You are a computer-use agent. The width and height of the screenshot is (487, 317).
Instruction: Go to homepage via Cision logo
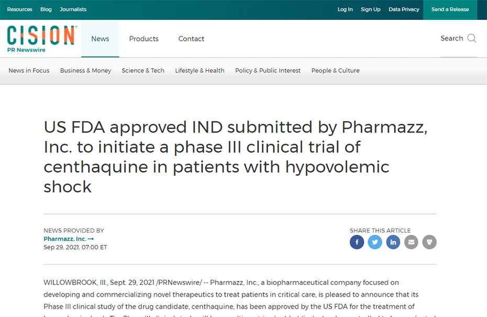click(42, 39)
